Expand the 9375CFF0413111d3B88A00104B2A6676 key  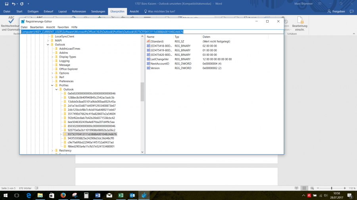coord(61,134)
